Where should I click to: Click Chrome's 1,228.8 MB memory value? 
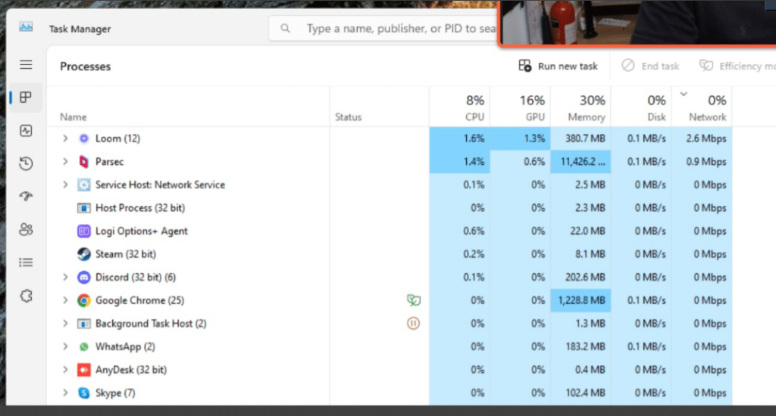[x=581, y=300]
